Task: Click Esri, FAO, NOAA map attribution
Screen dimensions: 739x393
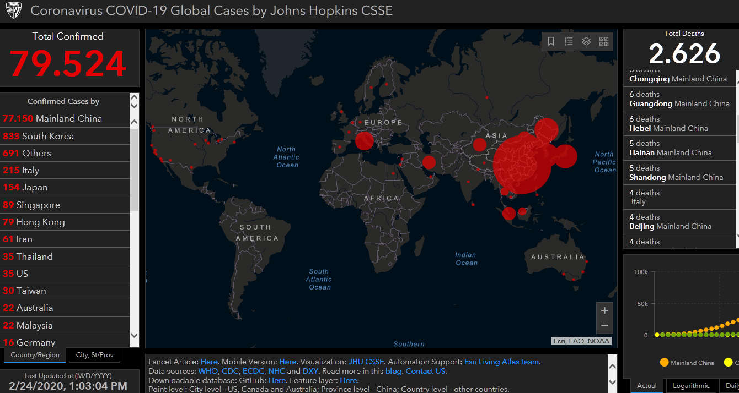Action: point(581,341)
